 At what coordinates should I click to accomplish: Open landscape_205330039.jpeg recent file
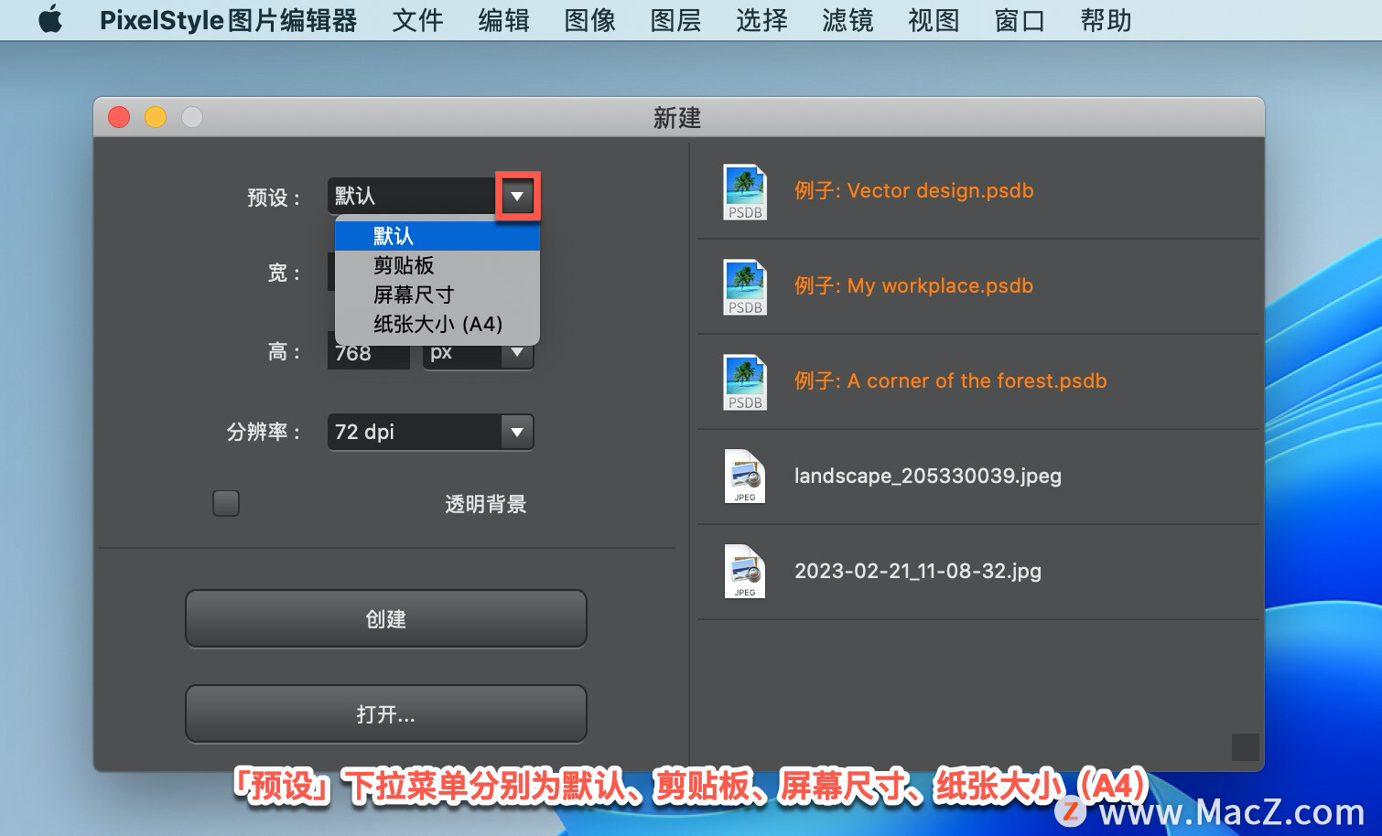[x=928, y=476]
